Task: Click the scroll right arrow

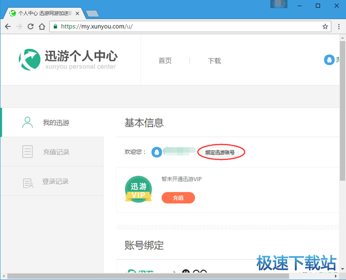Action: coord(336,276)
